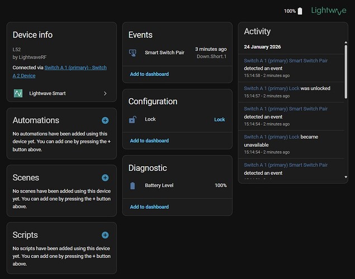
Task: Expand Lightwave Smart integration chevron
Action: pos(105,93)
